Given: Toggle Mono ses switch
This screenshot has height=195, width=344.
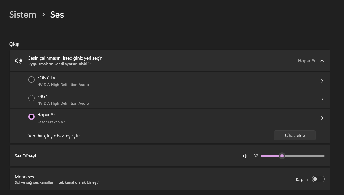Looking at the screenshot, I should 318,179.
